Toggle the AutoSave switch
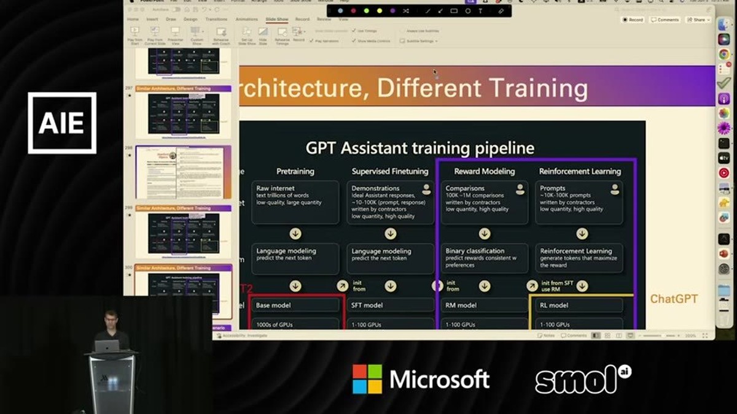This screenshot has width=737, height=414. (176, 10)
